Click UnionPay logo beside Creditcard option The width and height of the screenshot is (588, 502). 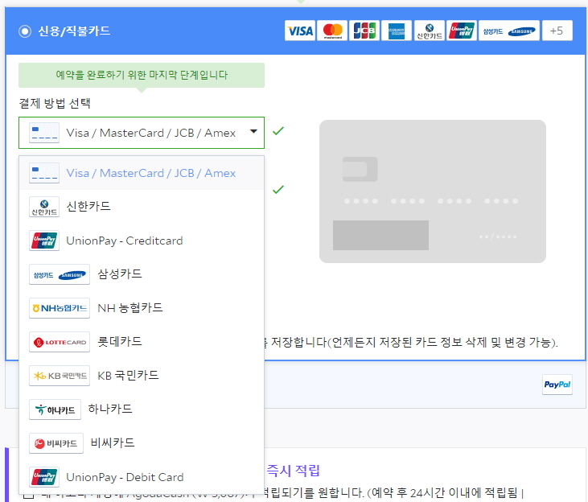coord(44,241)
